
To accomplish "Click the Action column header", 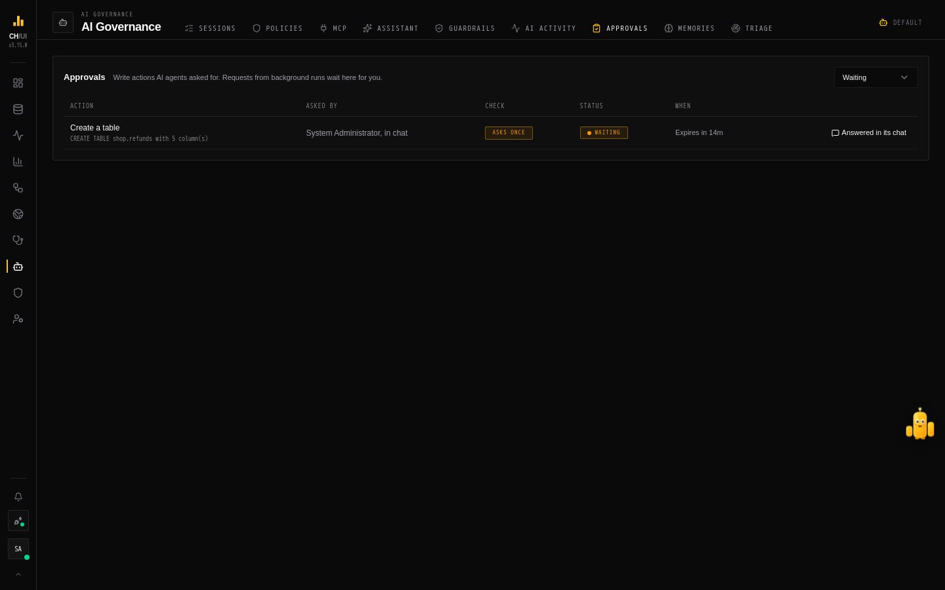I will pyautogui.click(x=82, y=106).
